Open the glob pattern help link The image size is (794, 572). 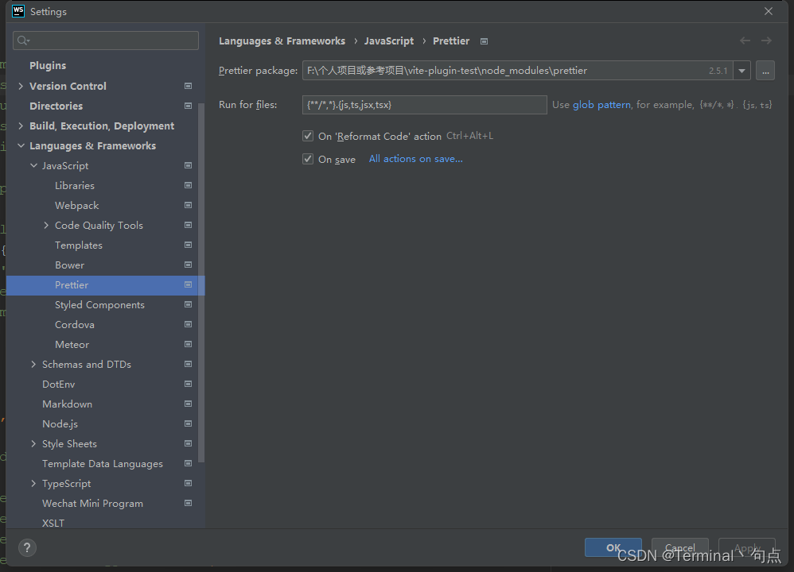pos(601,105)
